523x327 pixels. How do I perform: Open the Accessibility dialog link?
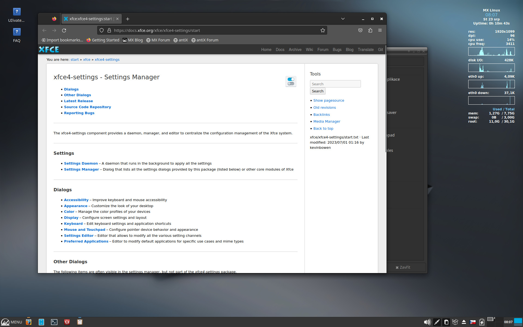pyautogui.click(x=76, y=200)
